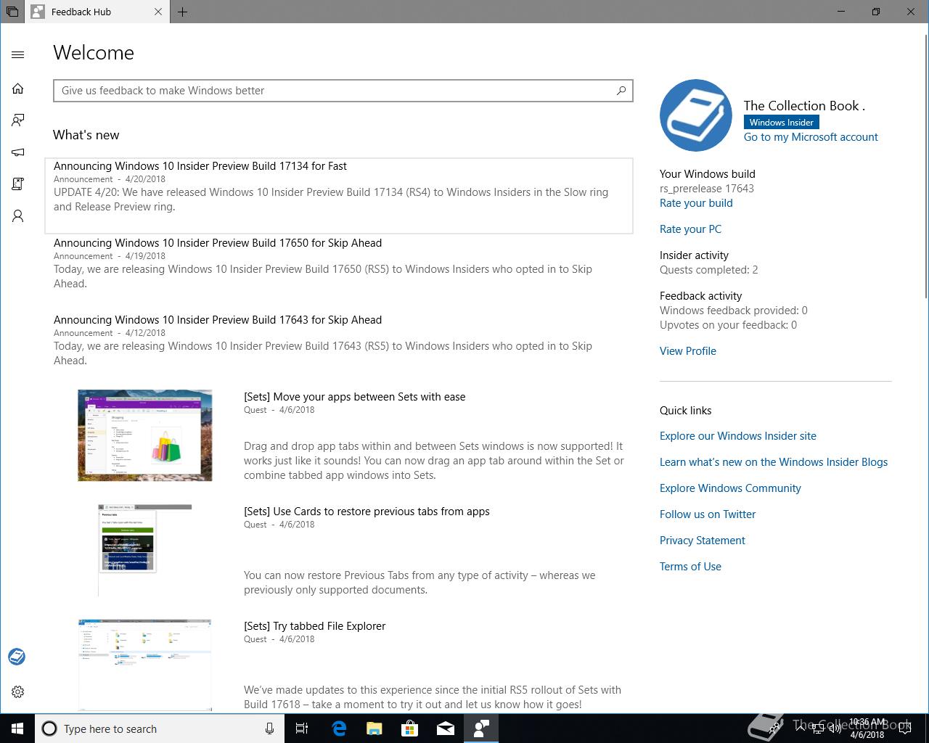Open the Privacy Statement link
This screenshot has height=743, width=929.
[703, 541]
